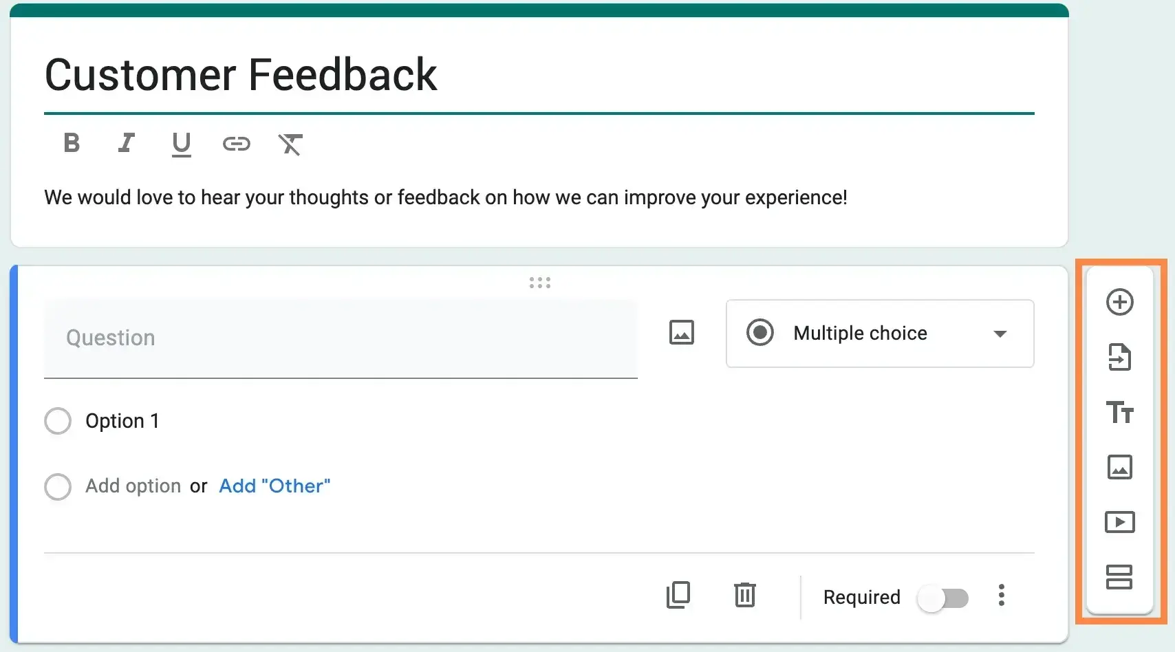Clear formatting from the description text
The image size is (1175, 652).
click(290, 144)
